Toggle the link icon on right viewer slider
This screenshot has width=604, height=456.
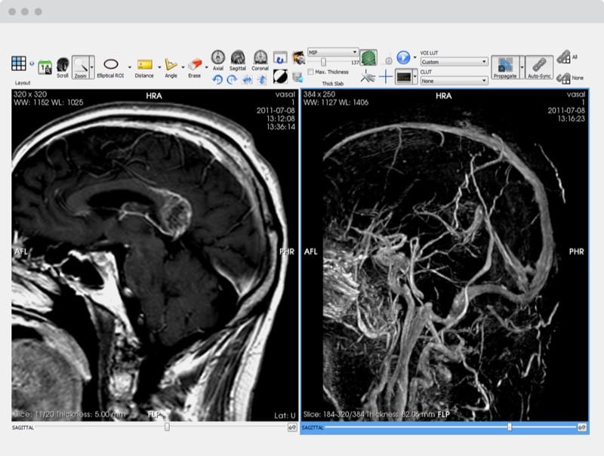click(582, 427)
